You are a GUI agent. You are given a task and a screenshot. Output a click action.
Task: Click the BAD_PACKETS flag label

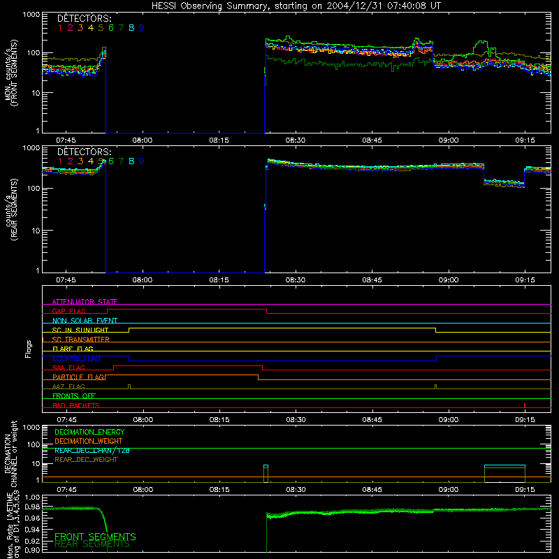[x=76, y=405]
